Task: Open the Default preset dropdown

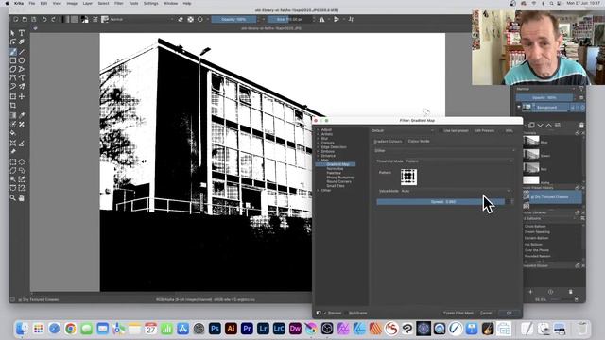Action: coord(403,130)
